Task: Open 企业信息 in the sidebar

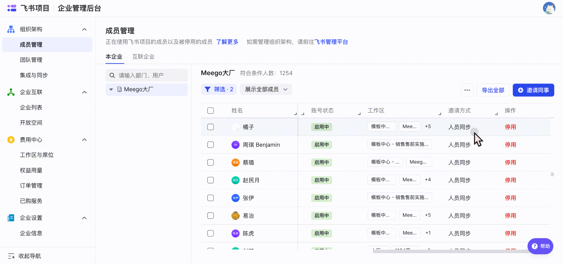Action: coord(31,233)
